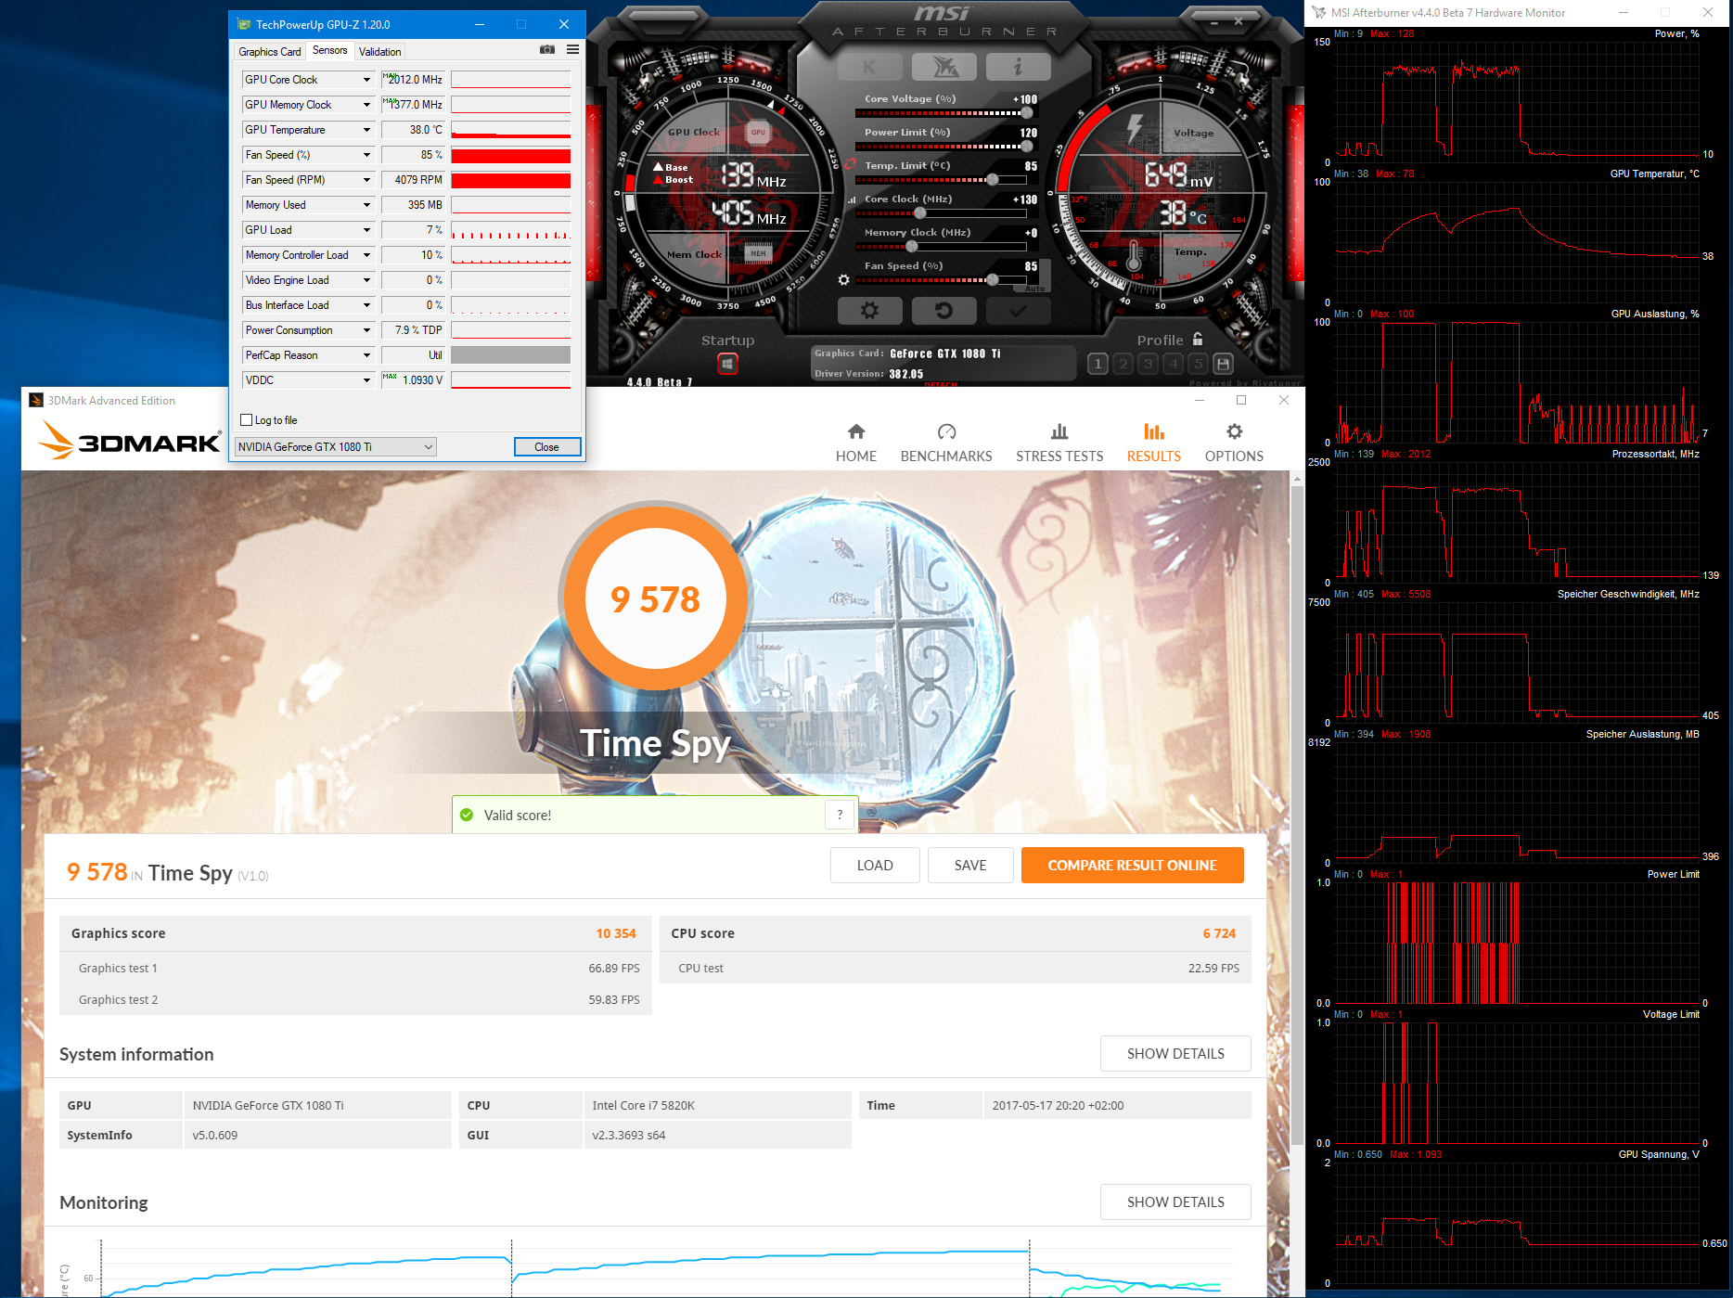The image size is (1733, 1298).
Task: Open the PerfCap Reason sensor dropdown
Action: pyautogui.click(x=366, y=355)
